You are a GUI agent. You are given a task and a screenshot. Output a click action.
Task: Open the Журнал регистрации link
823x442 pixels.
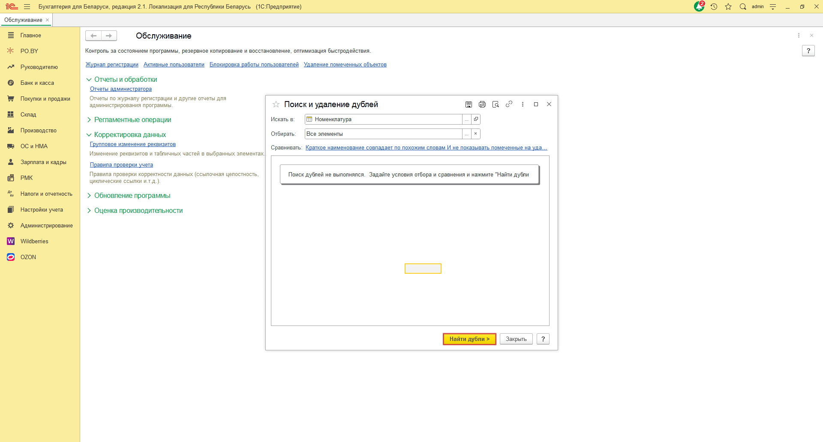pos(112,65)
